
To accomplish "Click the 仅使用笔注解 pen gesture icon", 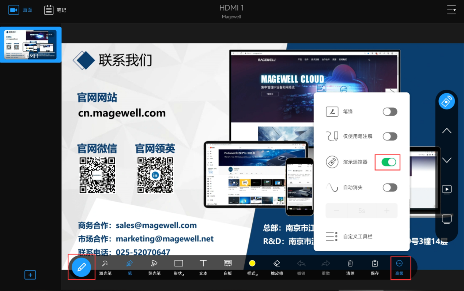I will pyautogui.click(x=332, y=137).
